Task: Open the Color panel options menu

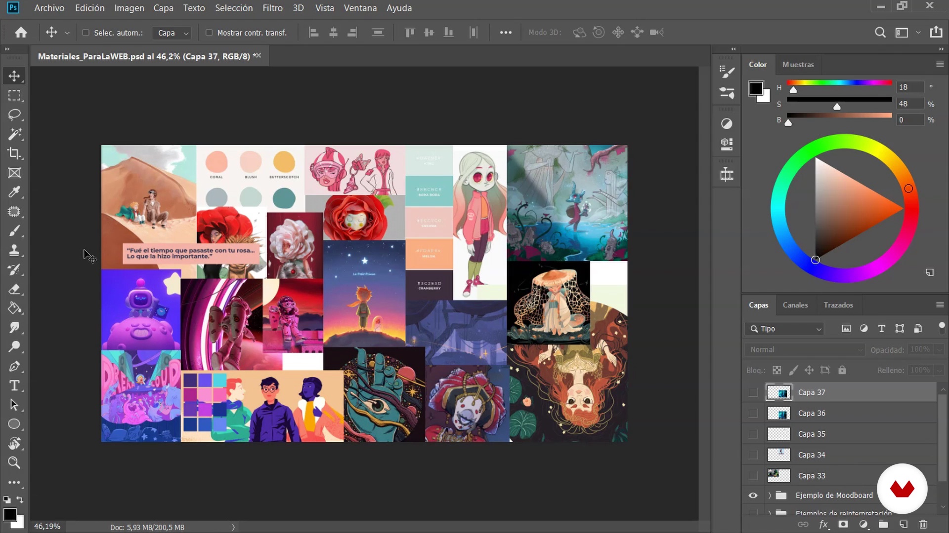Action: point(940,64)
